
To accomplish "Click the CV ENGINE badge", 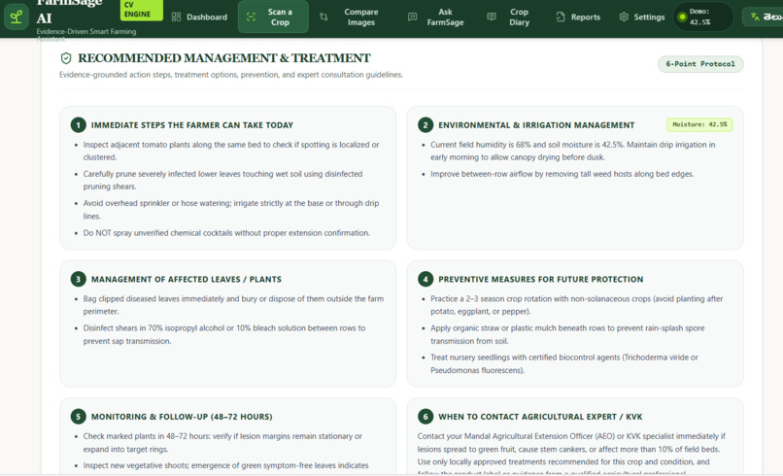I will (x=141, y=10).
